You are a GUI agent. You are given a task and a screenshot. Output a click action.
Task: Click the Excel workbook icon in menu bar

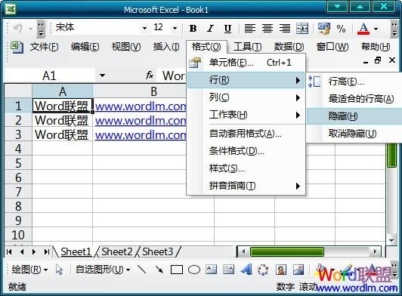coord(17,47)
